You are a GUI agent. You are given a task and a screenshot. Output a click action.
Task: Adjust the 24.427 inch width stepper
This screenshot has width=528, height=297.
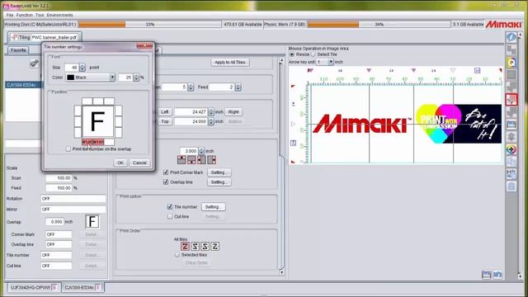click(211, 112)
